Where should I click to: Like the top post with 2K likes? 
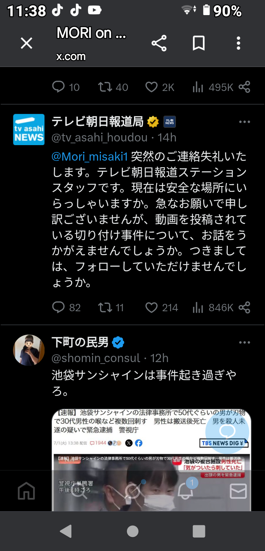click(151, 87)
